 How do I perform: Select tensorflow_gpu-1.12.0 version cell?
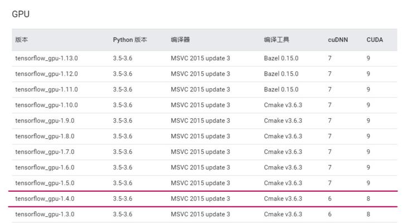(46, 74)
